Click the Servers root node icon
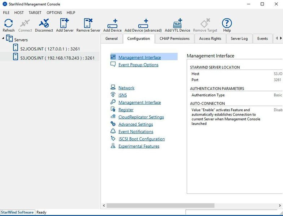283x216 pixels. coord(9,38)
